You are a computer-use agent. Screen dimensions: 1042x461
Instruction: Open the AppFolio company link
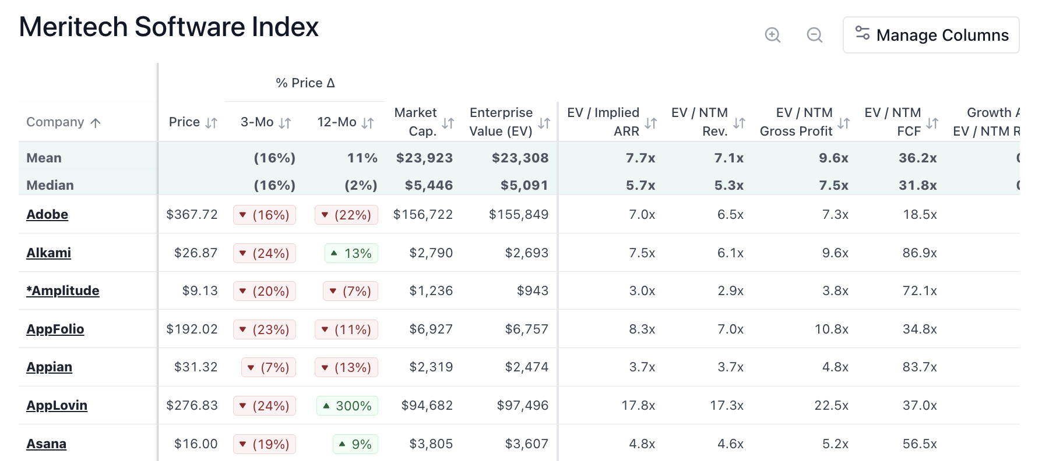click(x=55, y=329)
